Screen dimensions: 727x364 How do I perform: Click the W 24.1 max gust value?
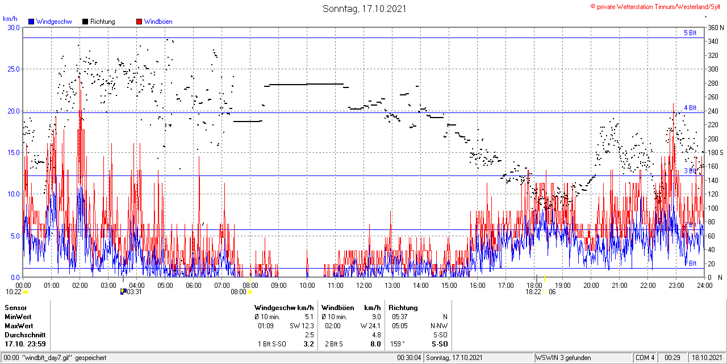370,326
